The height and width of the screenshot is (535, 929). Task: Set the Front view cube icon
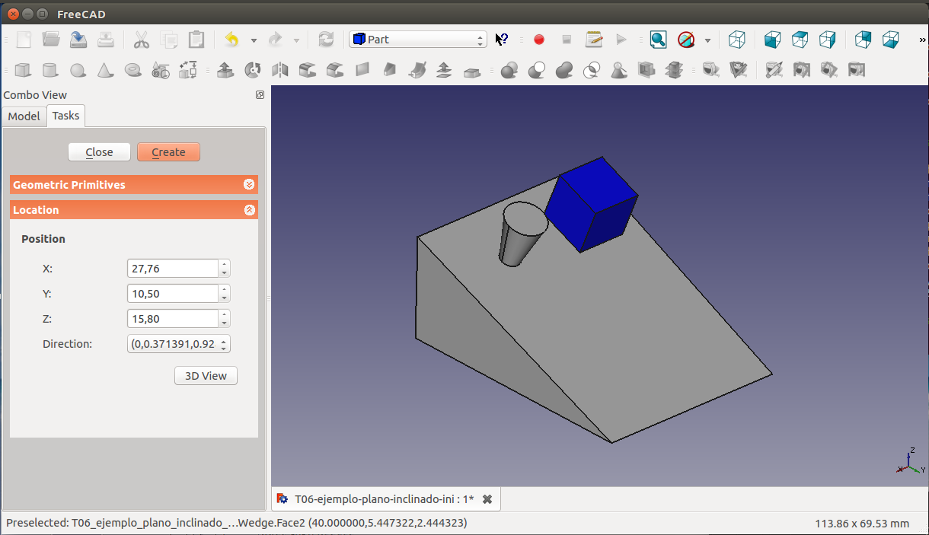773,40
